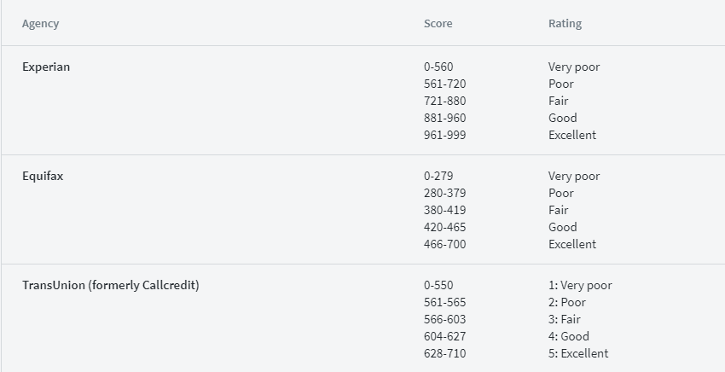Click the Experian 0-560 score range
725x372 pixels.
(x=438, y=67)
